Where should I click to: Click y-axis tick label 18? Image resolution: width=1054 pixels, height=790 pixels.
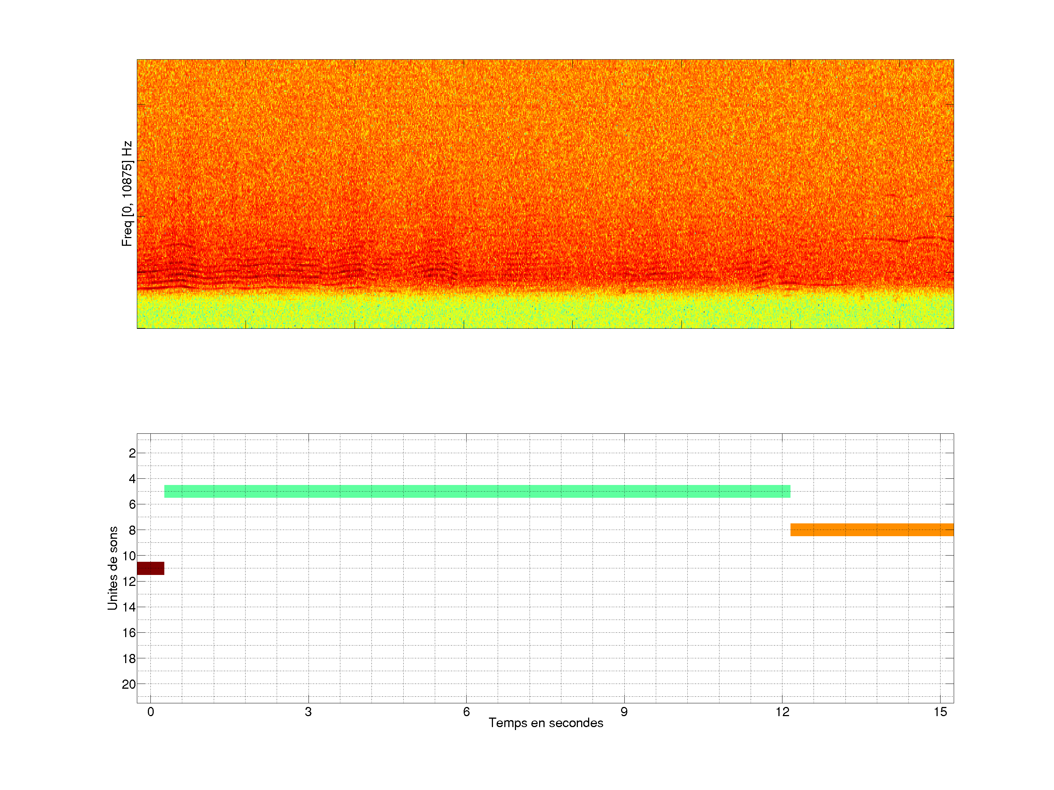(129, 659)
